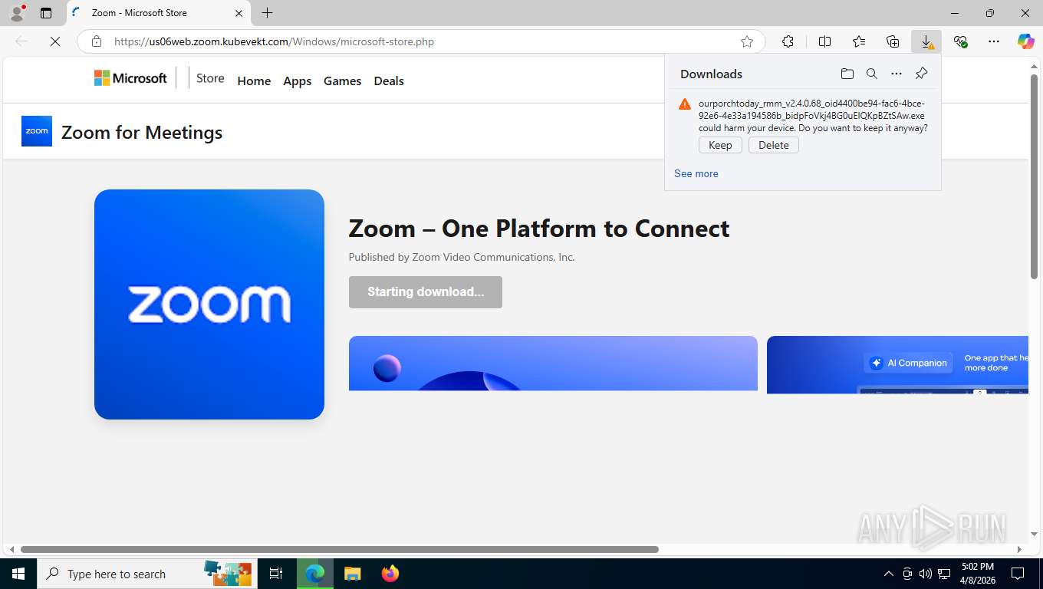Click Published by Zoom Video Communications text

[x=462, y=257]
